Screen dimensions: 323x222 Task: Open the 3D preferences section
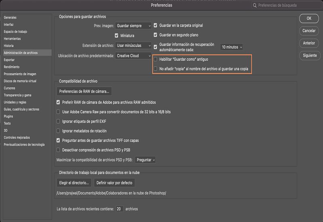[x=27, y=130]
